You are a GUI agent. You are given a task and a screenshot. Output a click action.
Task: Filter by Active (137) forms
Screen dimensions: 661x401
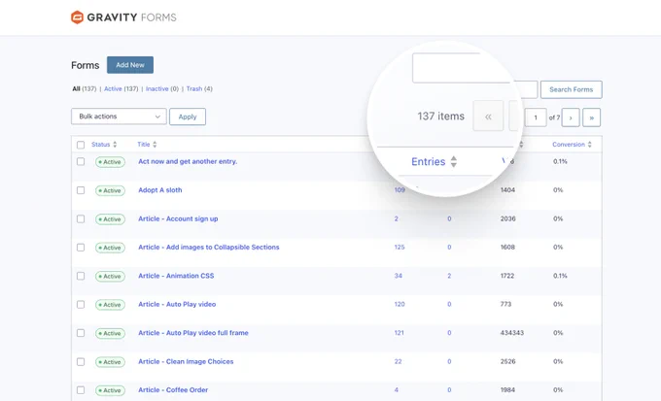(x=121, y=89)
